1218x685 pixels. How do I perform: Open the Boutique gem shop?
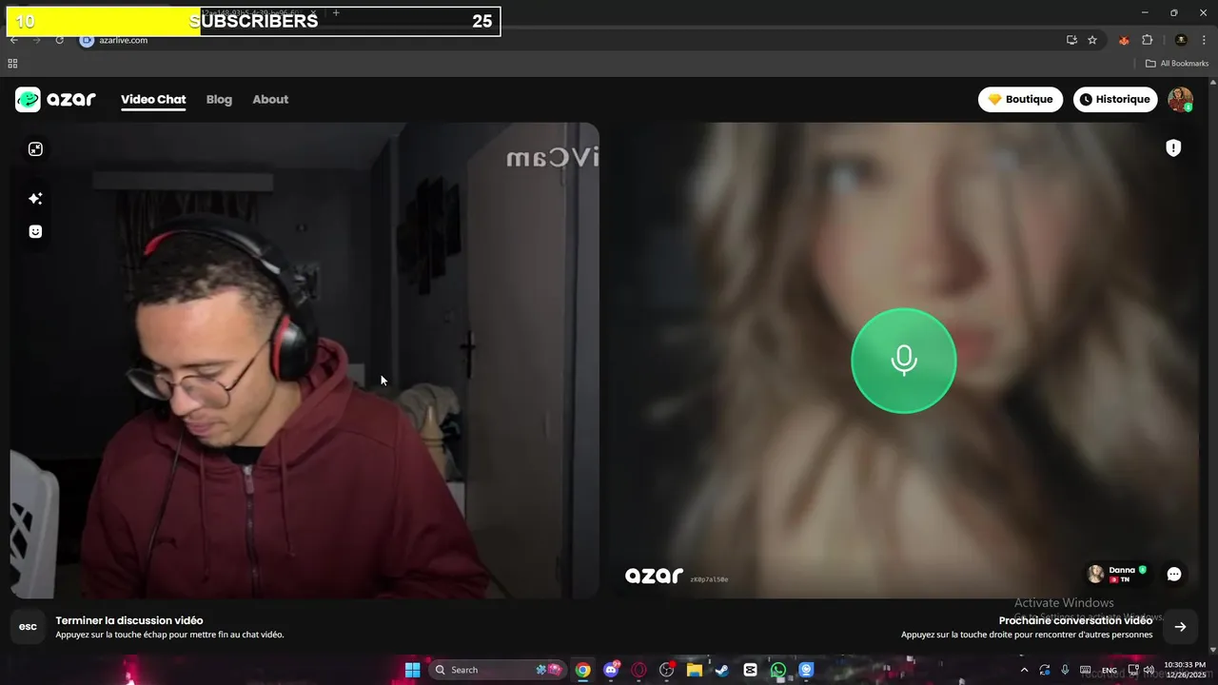1020,99
